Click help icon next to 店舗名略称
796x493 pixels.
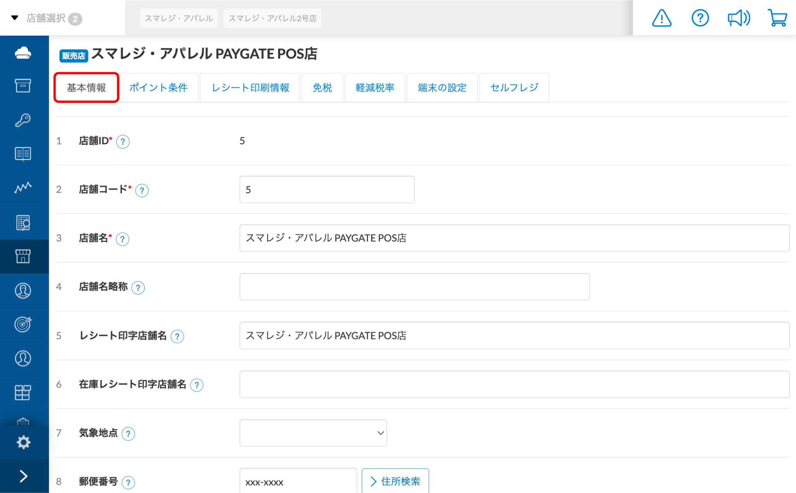tap(138, 288)
